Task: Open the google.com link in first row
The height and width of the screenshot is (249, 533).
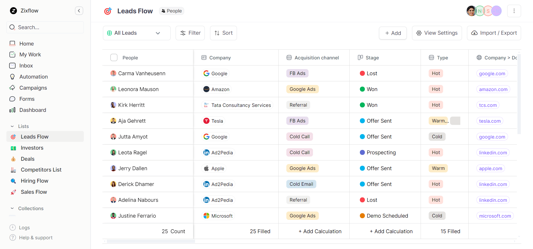Action: click(x=492, y=74)
